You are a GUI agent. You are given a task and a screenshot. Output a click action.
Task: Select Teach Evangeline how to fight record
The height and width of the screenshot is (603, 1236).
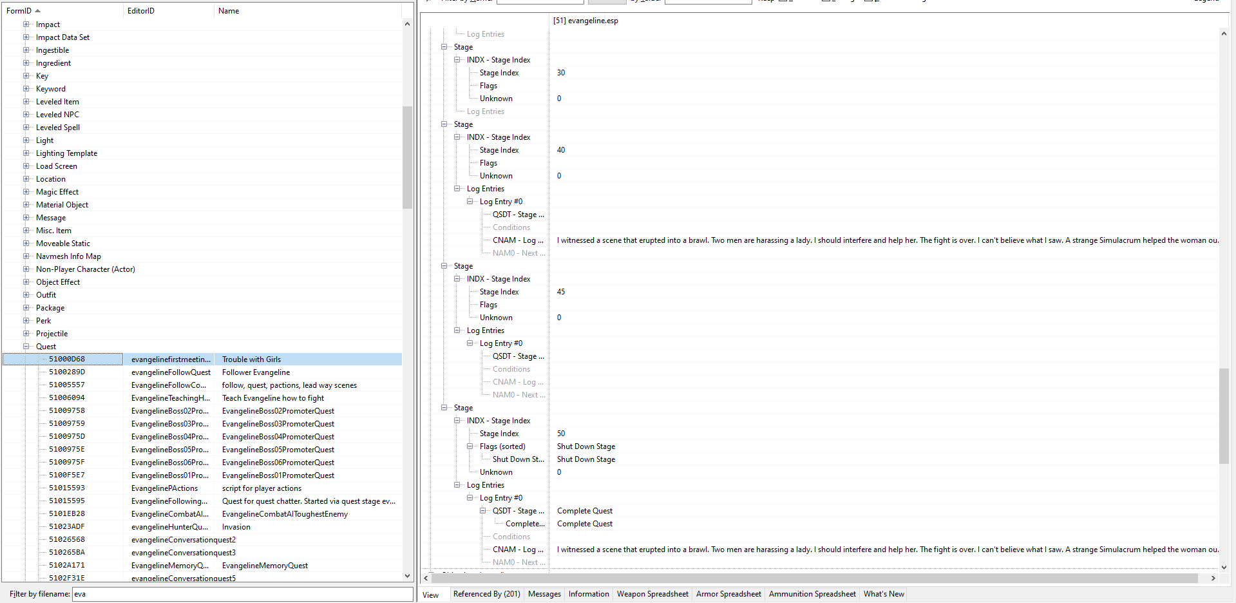click(x=202, y=398)
